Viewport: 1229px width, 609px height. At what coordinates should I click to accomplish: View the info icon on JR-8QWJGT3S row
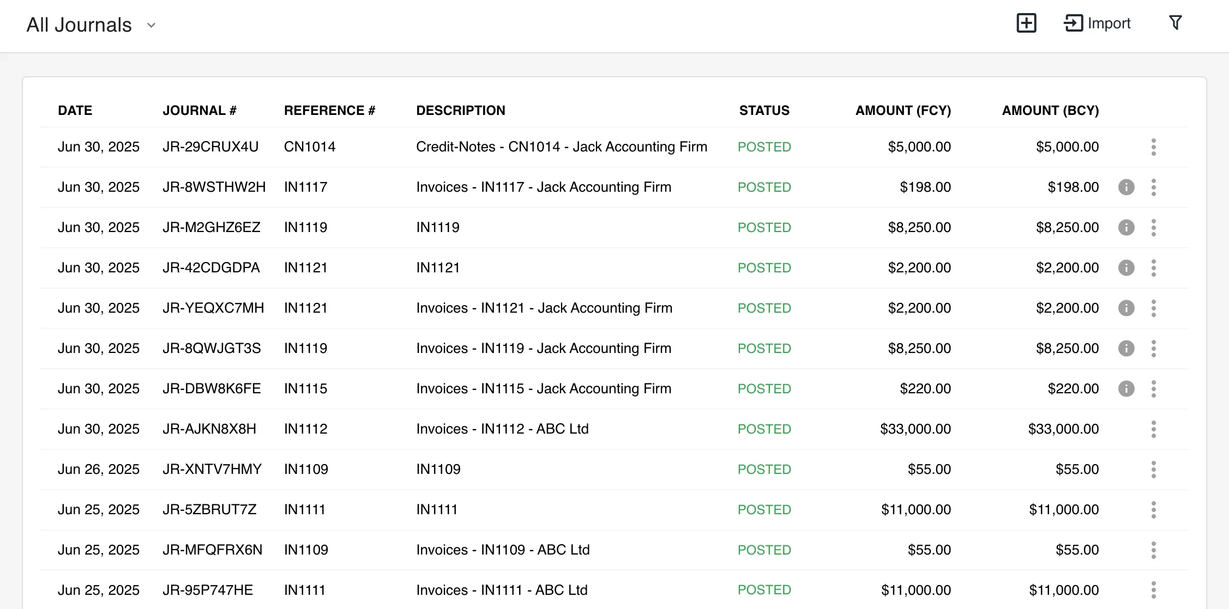[1127, 348]
